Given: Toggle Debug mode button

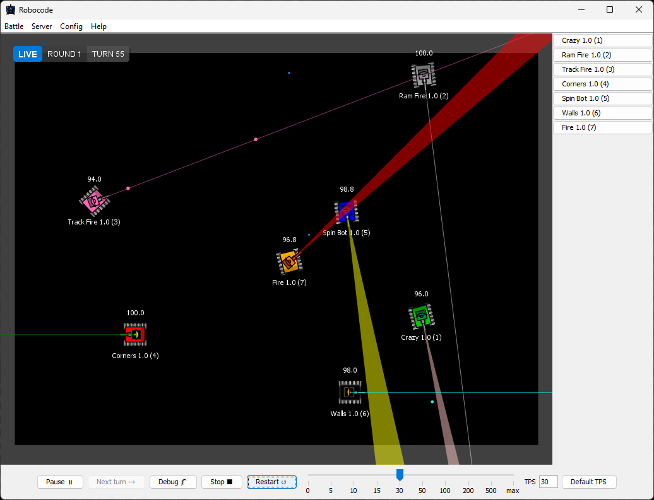Looking at the screenshot, I should 173,482.
